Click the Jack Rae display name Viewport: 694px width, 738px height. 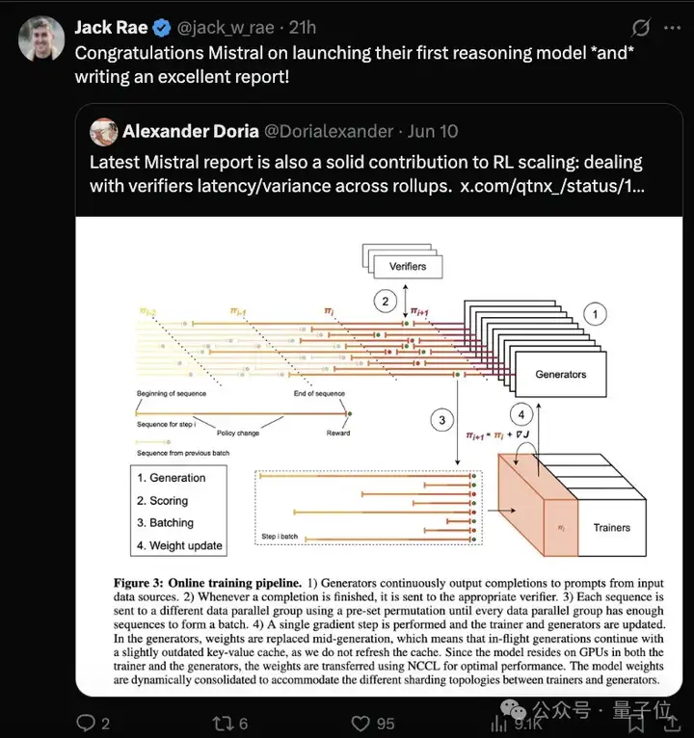111,27
